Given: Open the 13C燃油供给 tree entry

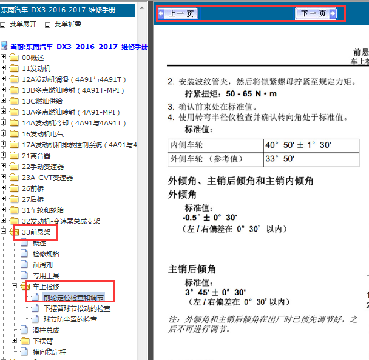Looking at the screenshot, I should click(42, 101).
